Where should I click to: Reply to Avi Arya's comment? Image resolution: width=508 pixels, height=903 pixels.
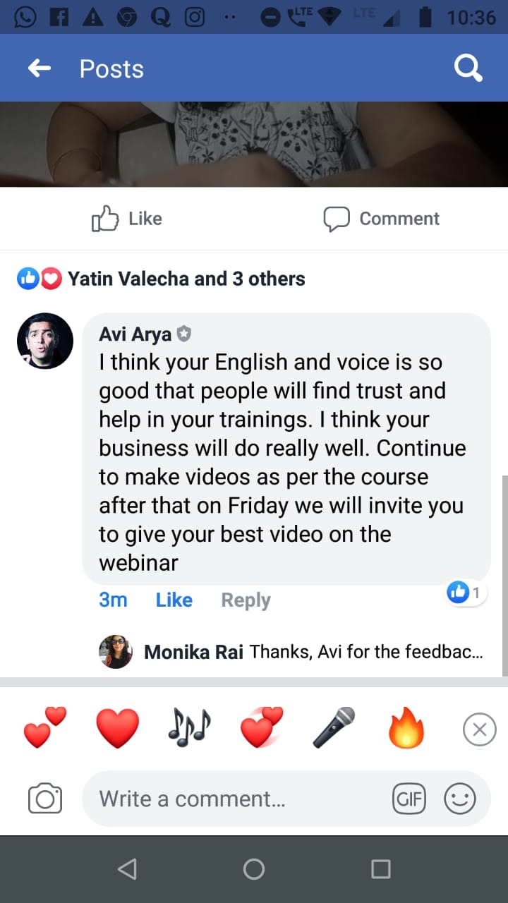click(x=246, y=600)
